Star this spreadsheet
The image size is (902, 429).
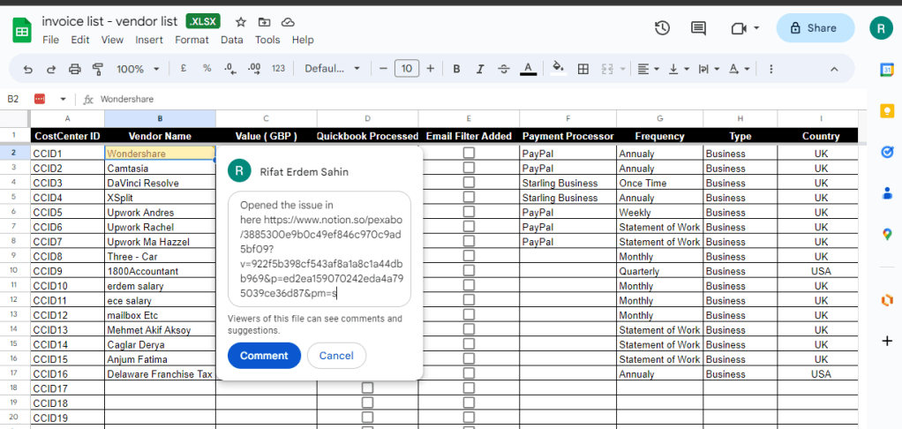click(x=241, y=22)
